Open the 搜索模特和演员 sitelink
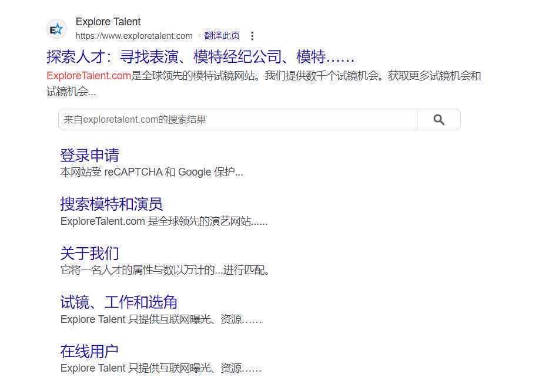Viewport: 559px width, 381px height. pos(111,204)
